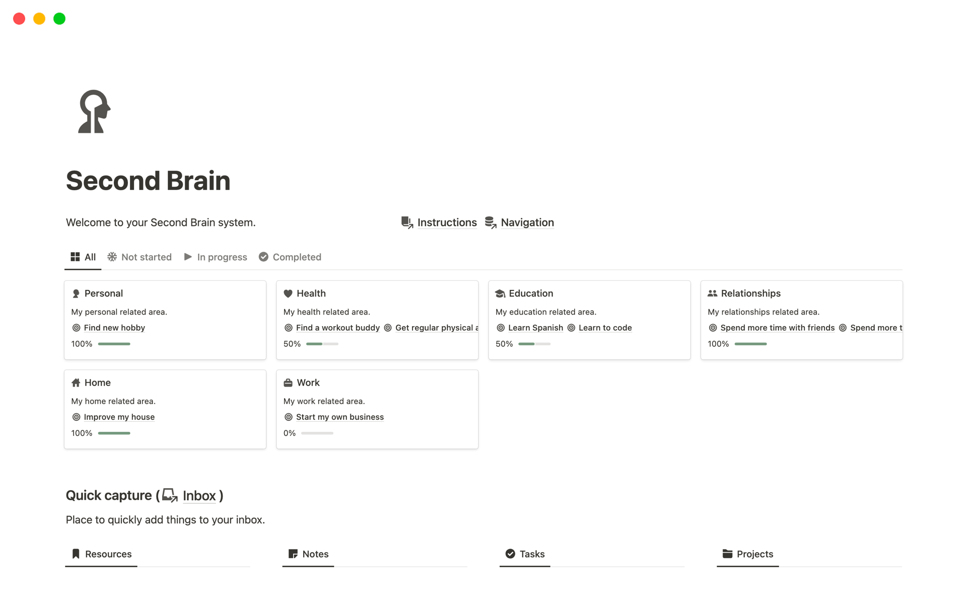This screenshot has width=967, height=604.
Task: Toggle the In progress filter
Action: [215, 257]
